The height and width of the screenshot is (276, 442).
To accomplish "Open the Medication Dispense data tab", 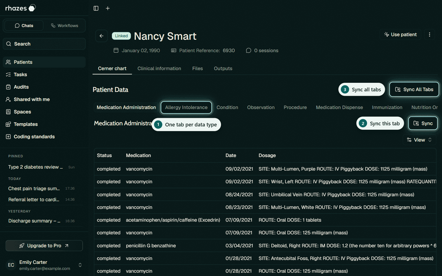I will coord(340,107).
